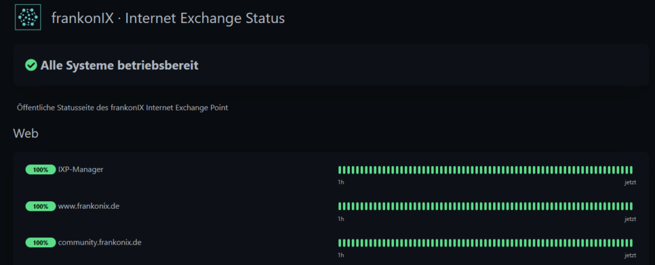Click the latest heartbeat beat of IXP-Manager
The width and height of the screenshot is (655, 265).
pyautogui.click(x=631, y=170)
